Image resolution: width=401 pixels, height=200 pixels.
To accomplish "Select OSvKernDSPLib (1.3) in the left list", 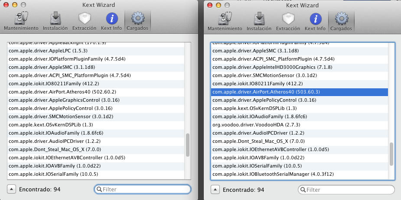I will coord(96,125).
